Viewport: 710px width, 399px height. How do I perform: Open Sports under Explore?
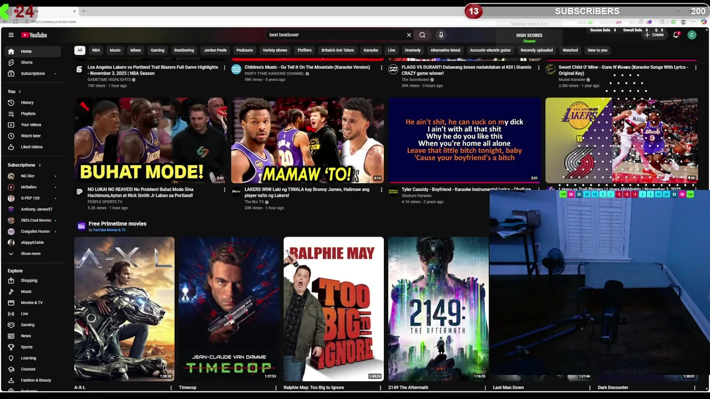[x=34, y=347]
